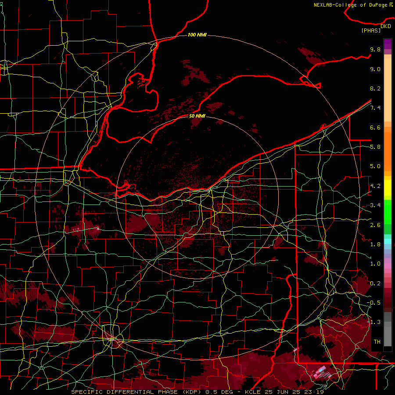Click the NEXLAB-College of DuPage watermark text
Viewport: 395px width, 395px height.
coord(350,5)
